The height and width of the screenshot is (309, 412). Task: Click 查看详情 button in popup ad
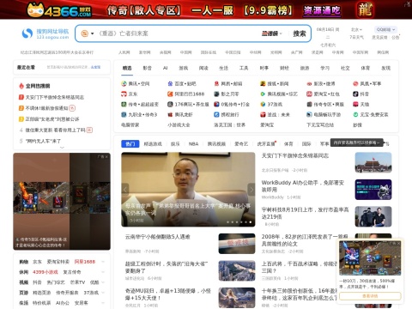[370, 296]
